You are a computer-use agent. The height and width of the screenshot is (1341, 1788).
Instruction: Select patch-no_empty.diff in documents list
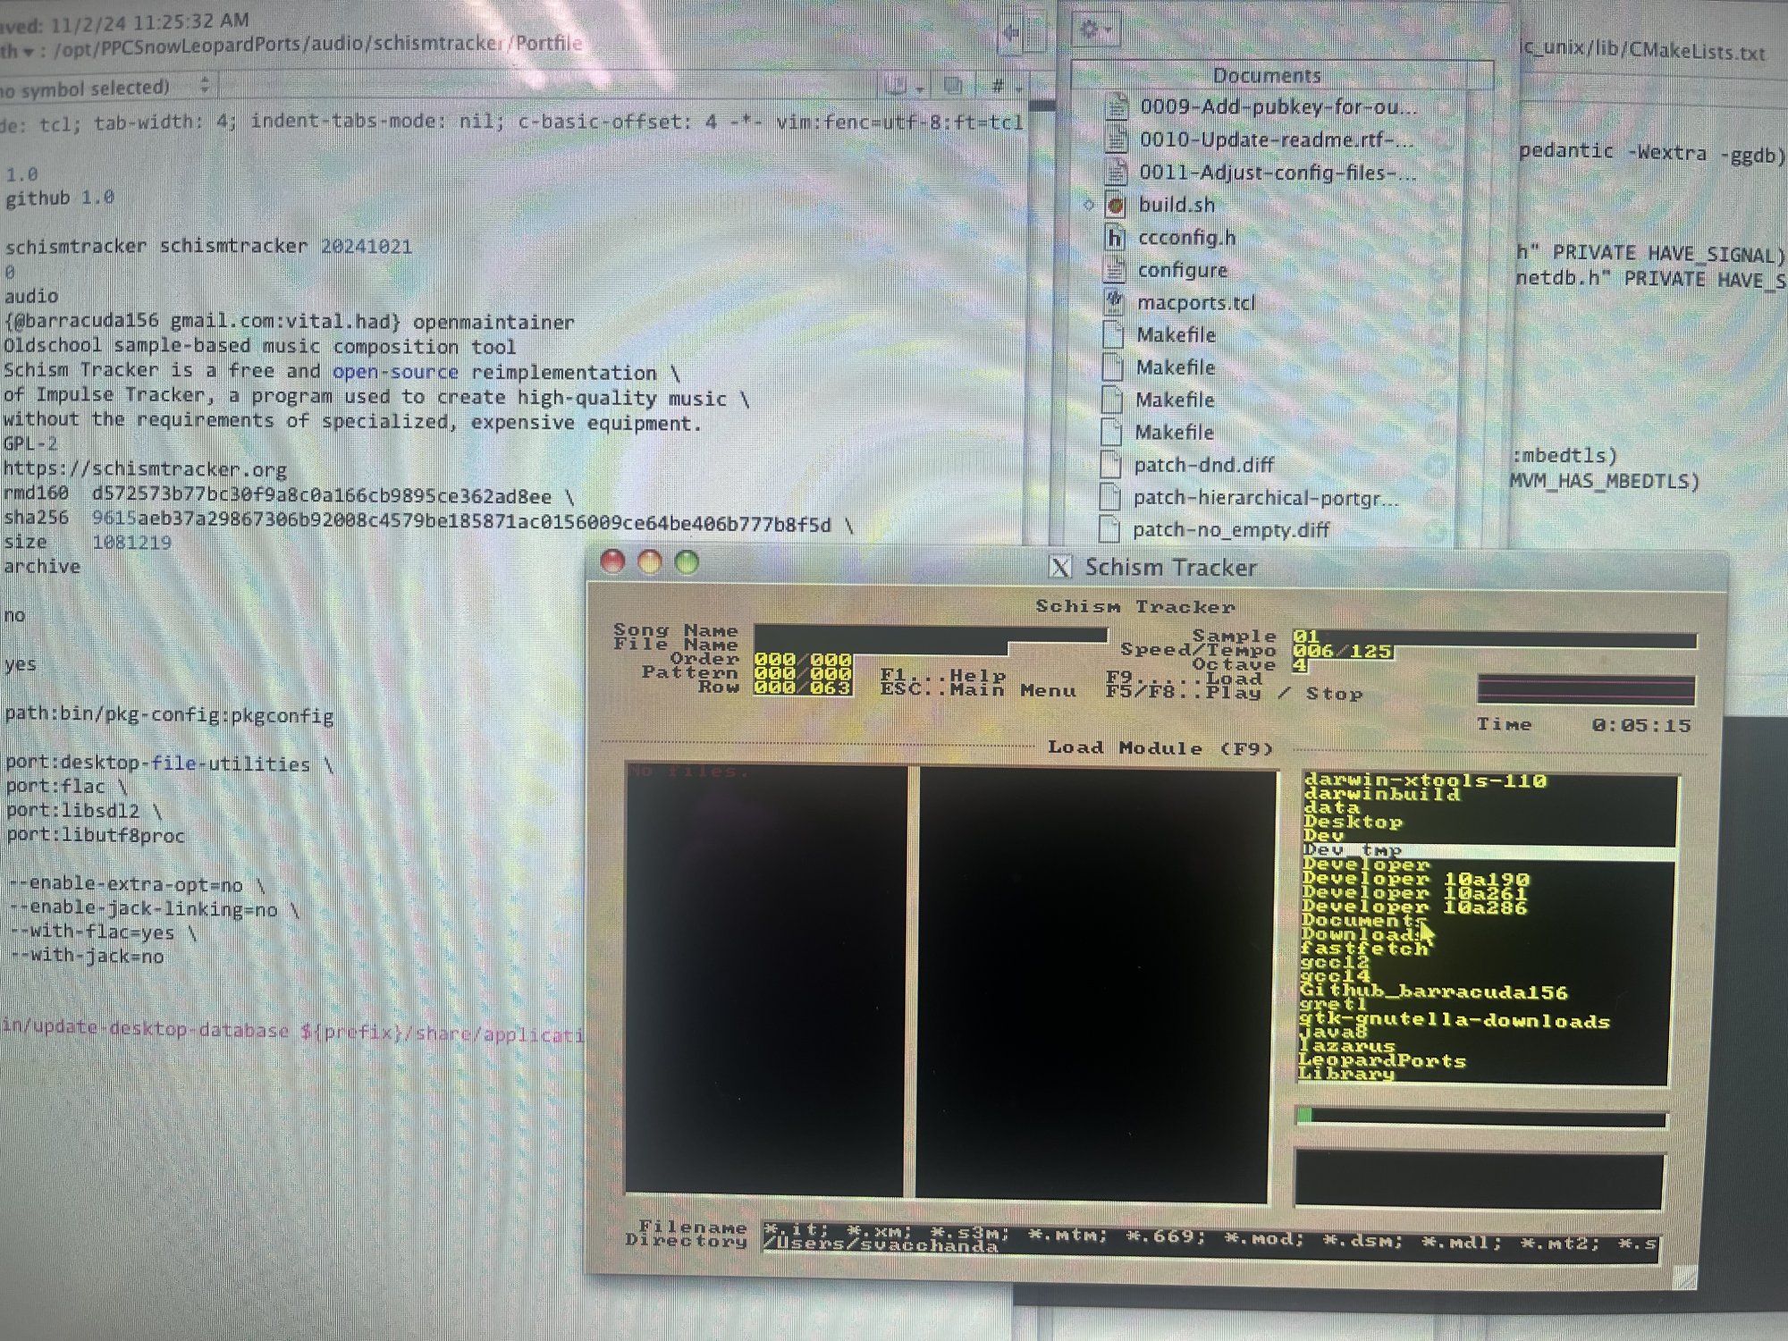coord(1230,530)
